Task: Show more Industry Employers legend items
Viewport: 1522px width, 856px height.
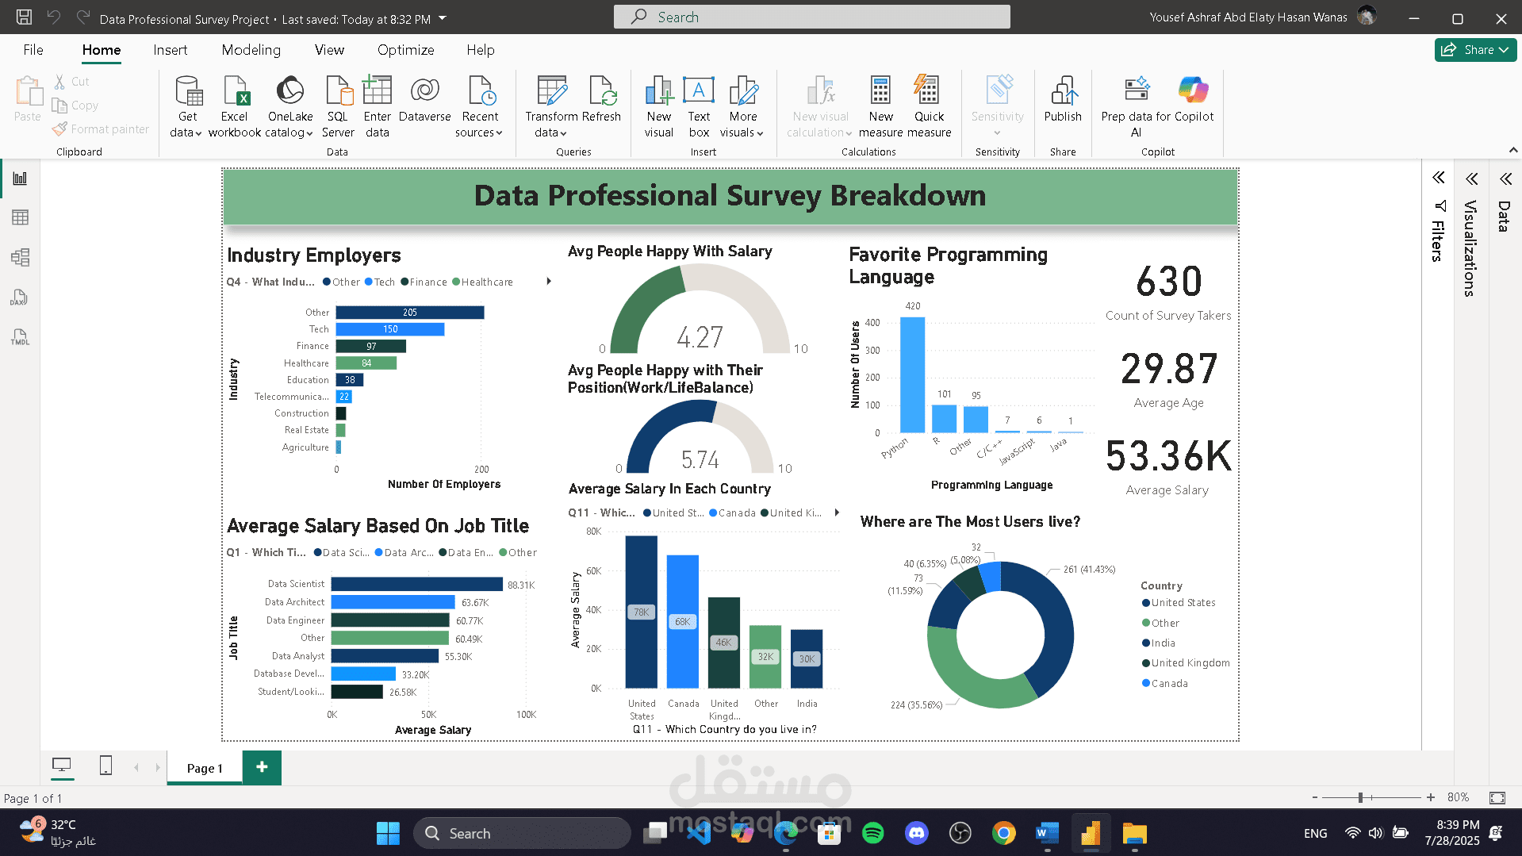Action: click(549, 282)
